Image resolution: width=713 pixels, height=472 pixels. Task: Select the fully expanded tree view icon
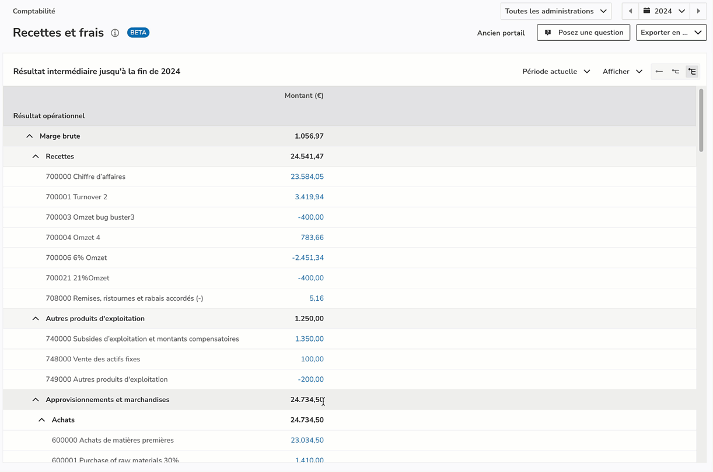coord(692,72)
